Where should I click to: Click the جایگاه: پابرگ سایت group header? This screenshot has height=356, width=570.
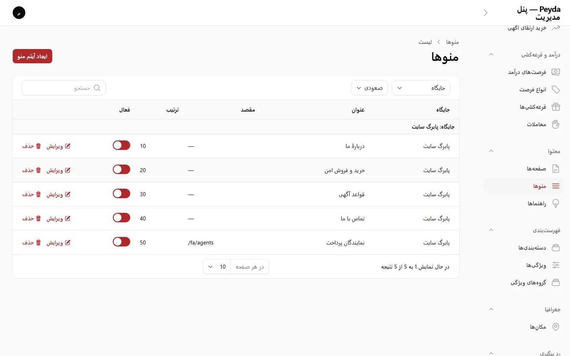pyautogui.click(x=433, y=127)
